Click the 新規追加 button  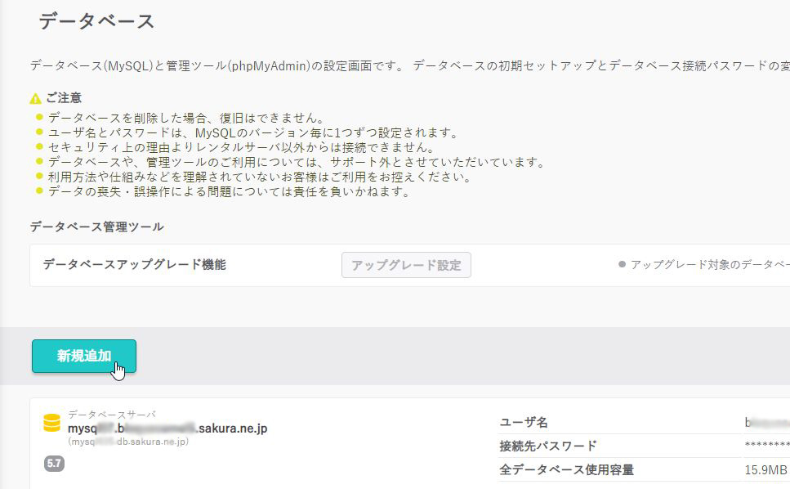click(83, 356)
